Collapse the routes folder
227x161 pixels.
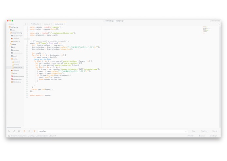14,59
